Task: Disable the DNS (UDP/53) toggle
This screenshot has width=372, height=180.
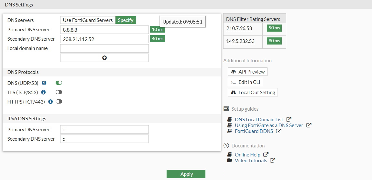Action: tap(59, 83)
